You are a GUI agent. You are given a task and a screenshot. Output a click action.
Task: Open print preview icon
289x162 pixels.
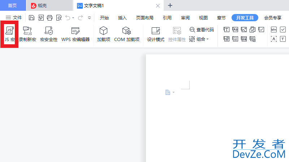pos(59,18)
